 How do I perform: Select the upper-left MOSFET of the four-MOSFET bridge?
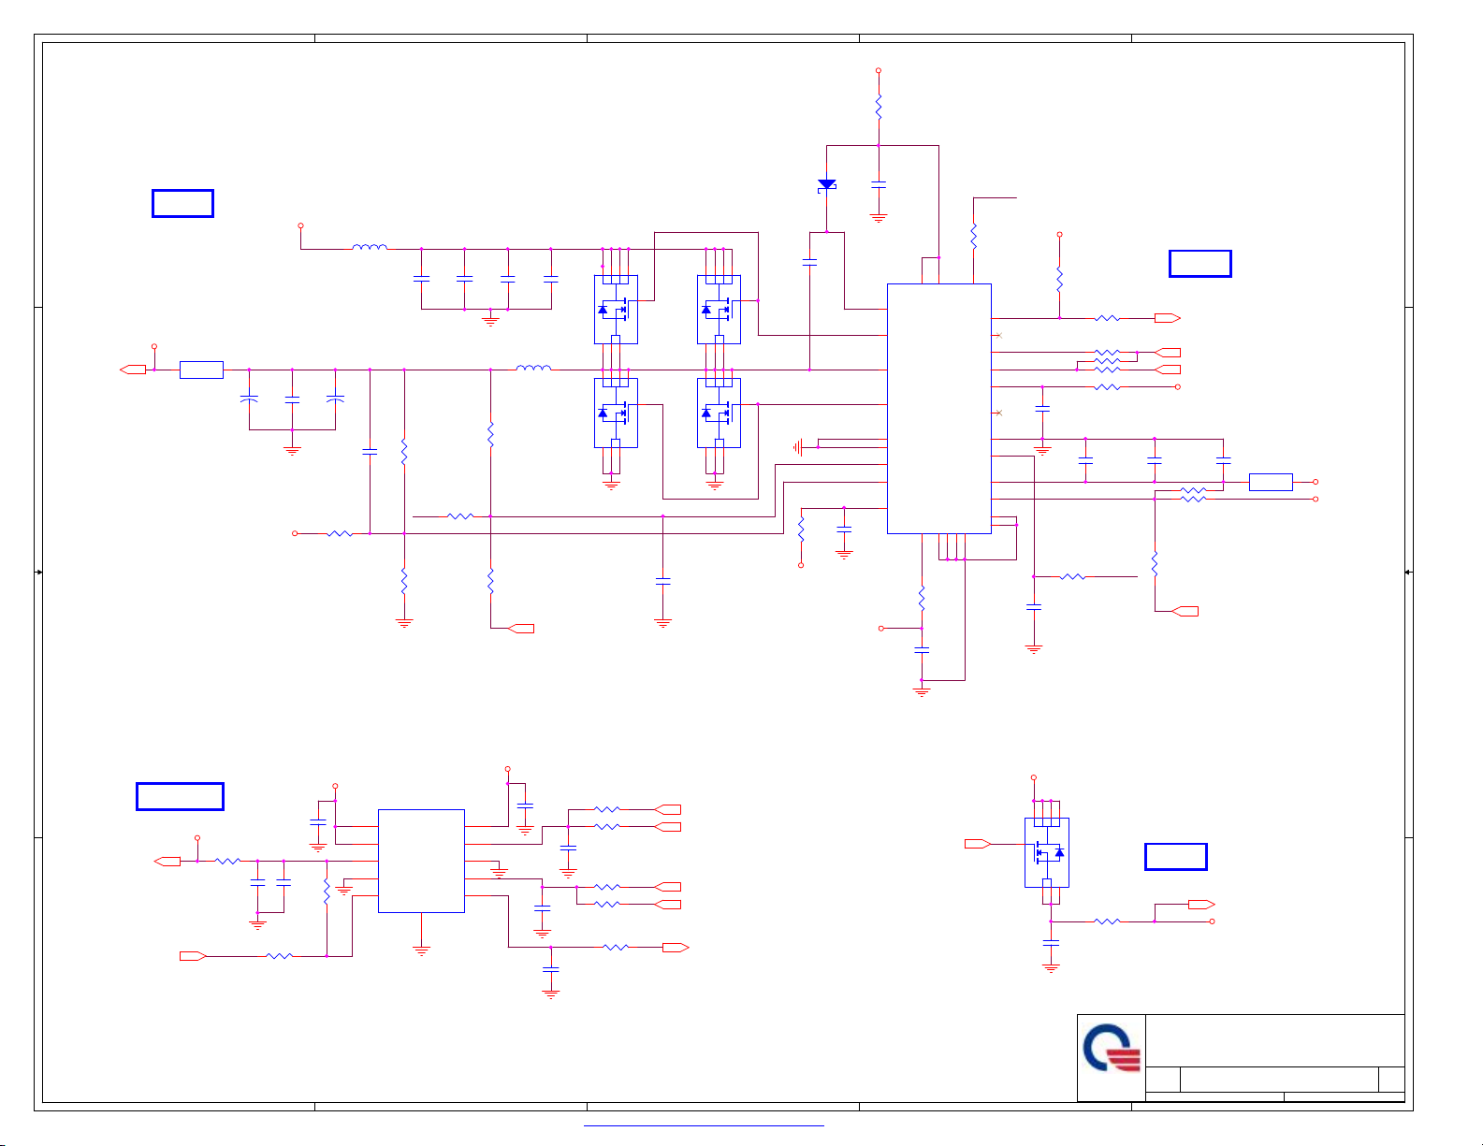point(616,309)
